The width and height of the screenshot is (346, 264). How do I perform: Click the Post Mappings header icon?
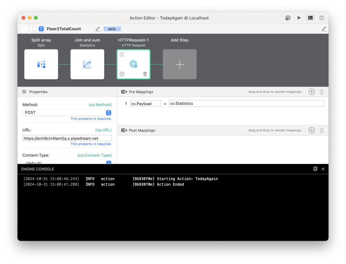[124, 130]
